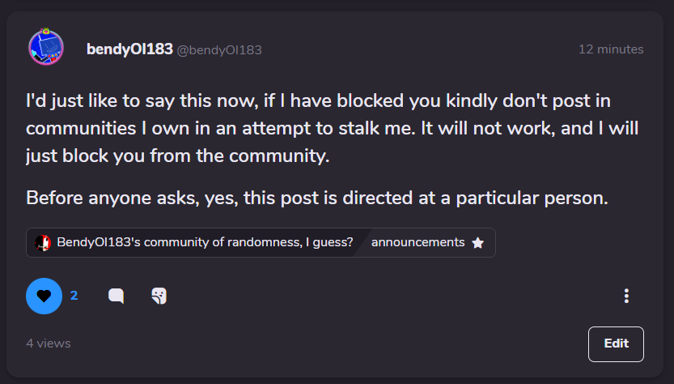Click the black heart inside the blue circle
The image size is (674, 384).
tap(44, 297)
